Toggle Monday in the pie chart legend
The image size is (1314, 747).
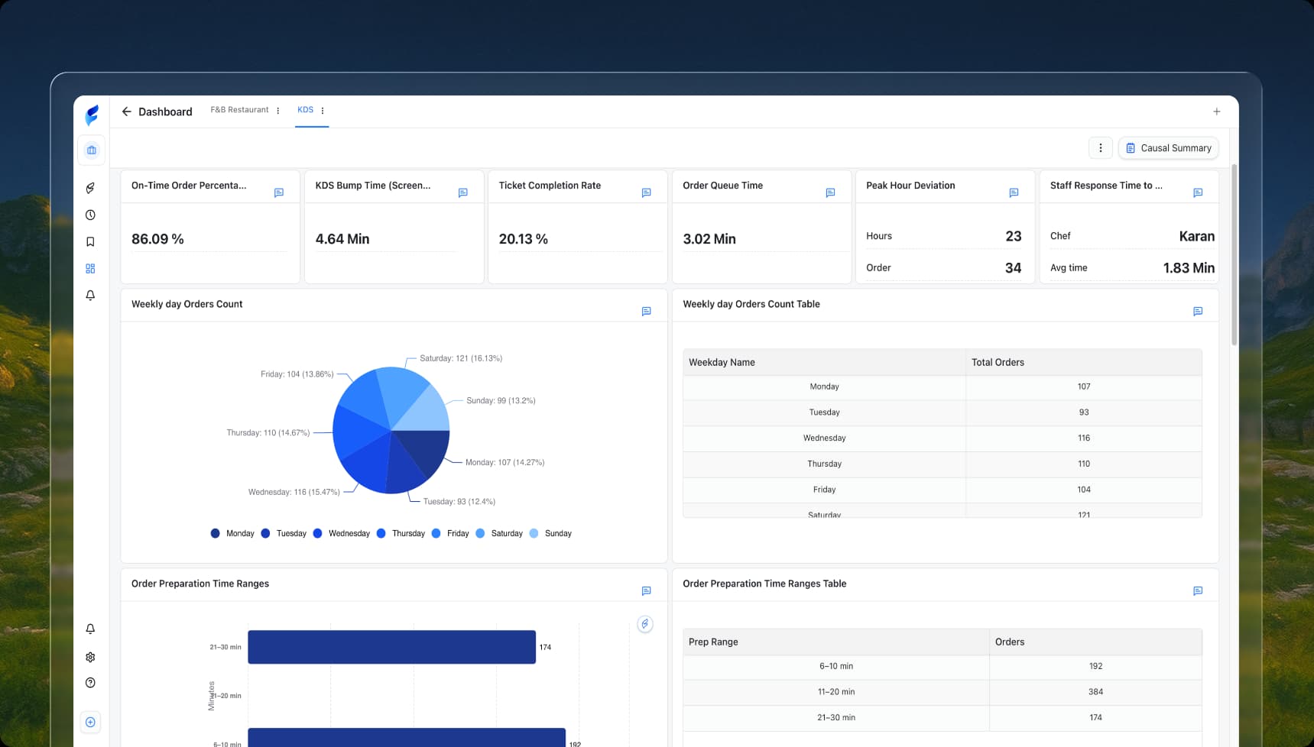[232, 533]
